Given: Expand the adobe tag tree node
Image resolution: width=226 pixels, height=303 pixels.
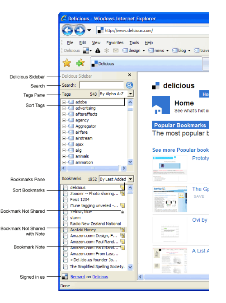Looking at the screenshot, I should [64, 102].
